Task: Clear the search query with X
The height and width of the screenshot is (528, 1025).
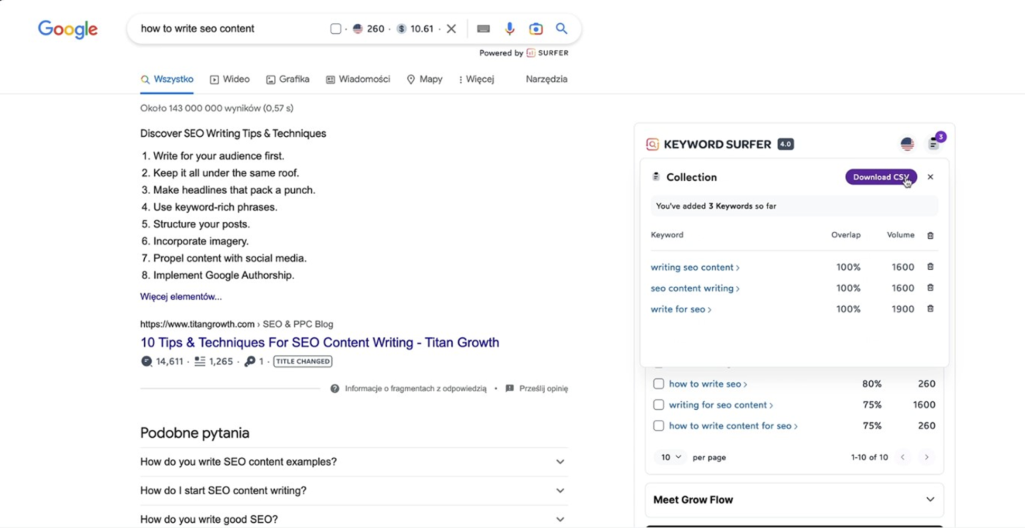Action: click(451, 29)
